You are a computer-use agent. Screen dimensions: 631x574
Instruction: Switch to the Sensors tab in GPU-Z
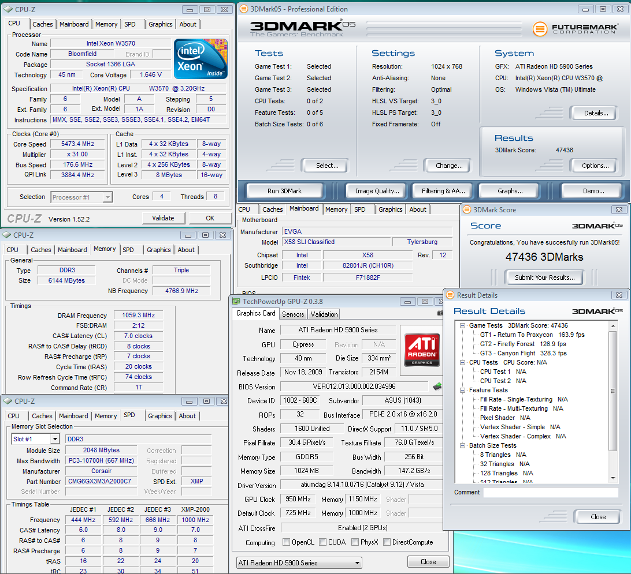[x=293, y=314]
